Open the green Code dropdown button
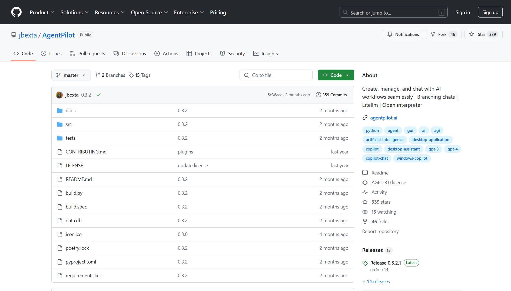Image resolution: width=511 pixels, height=291 pixels. pos(336,75)
